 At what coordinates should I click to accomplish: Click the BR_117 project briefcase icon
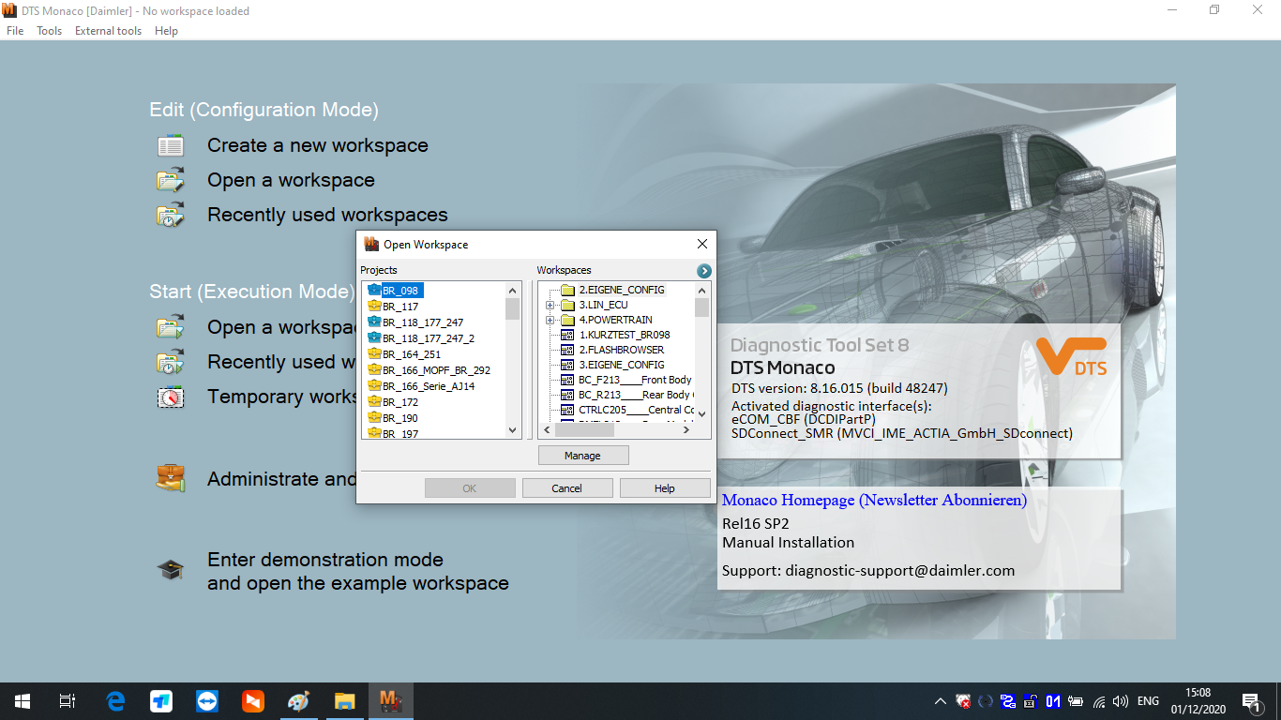point(374,307)
